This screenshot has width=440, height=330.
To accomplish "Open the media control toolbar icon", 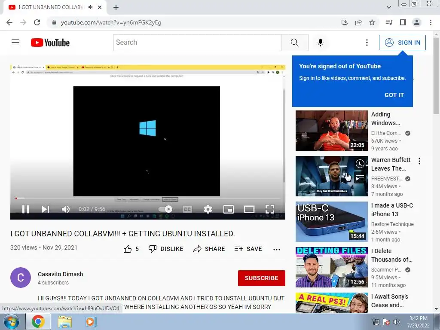I will [x=389, y=22].
